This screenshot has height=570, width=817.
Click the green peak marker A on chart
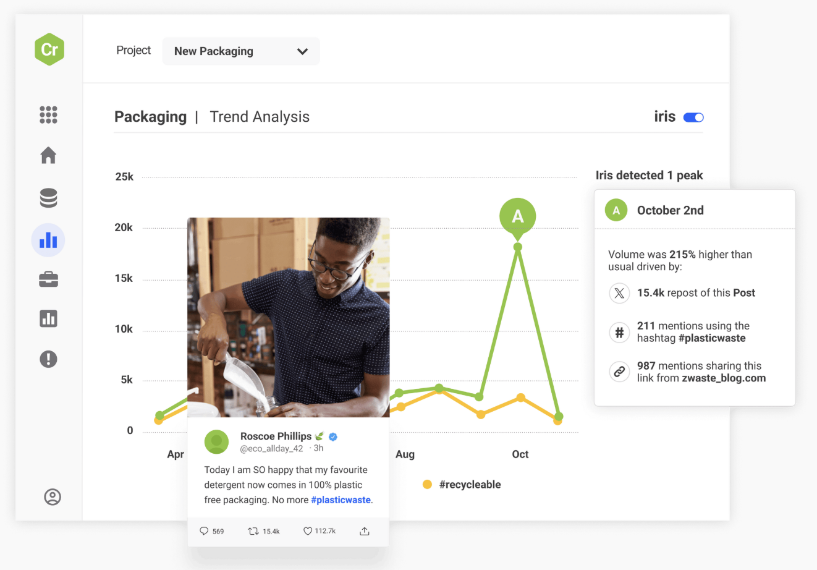[x=518, y=218]
